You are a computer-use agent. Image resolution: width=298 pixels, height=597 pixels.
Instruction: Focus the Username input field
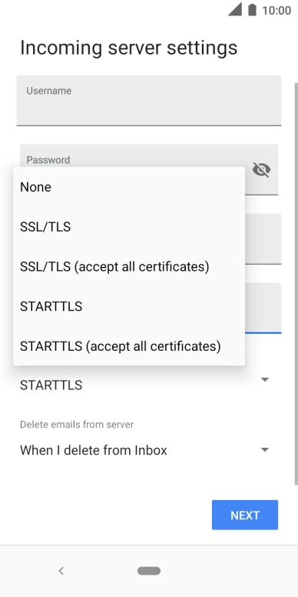coord(149,101)
